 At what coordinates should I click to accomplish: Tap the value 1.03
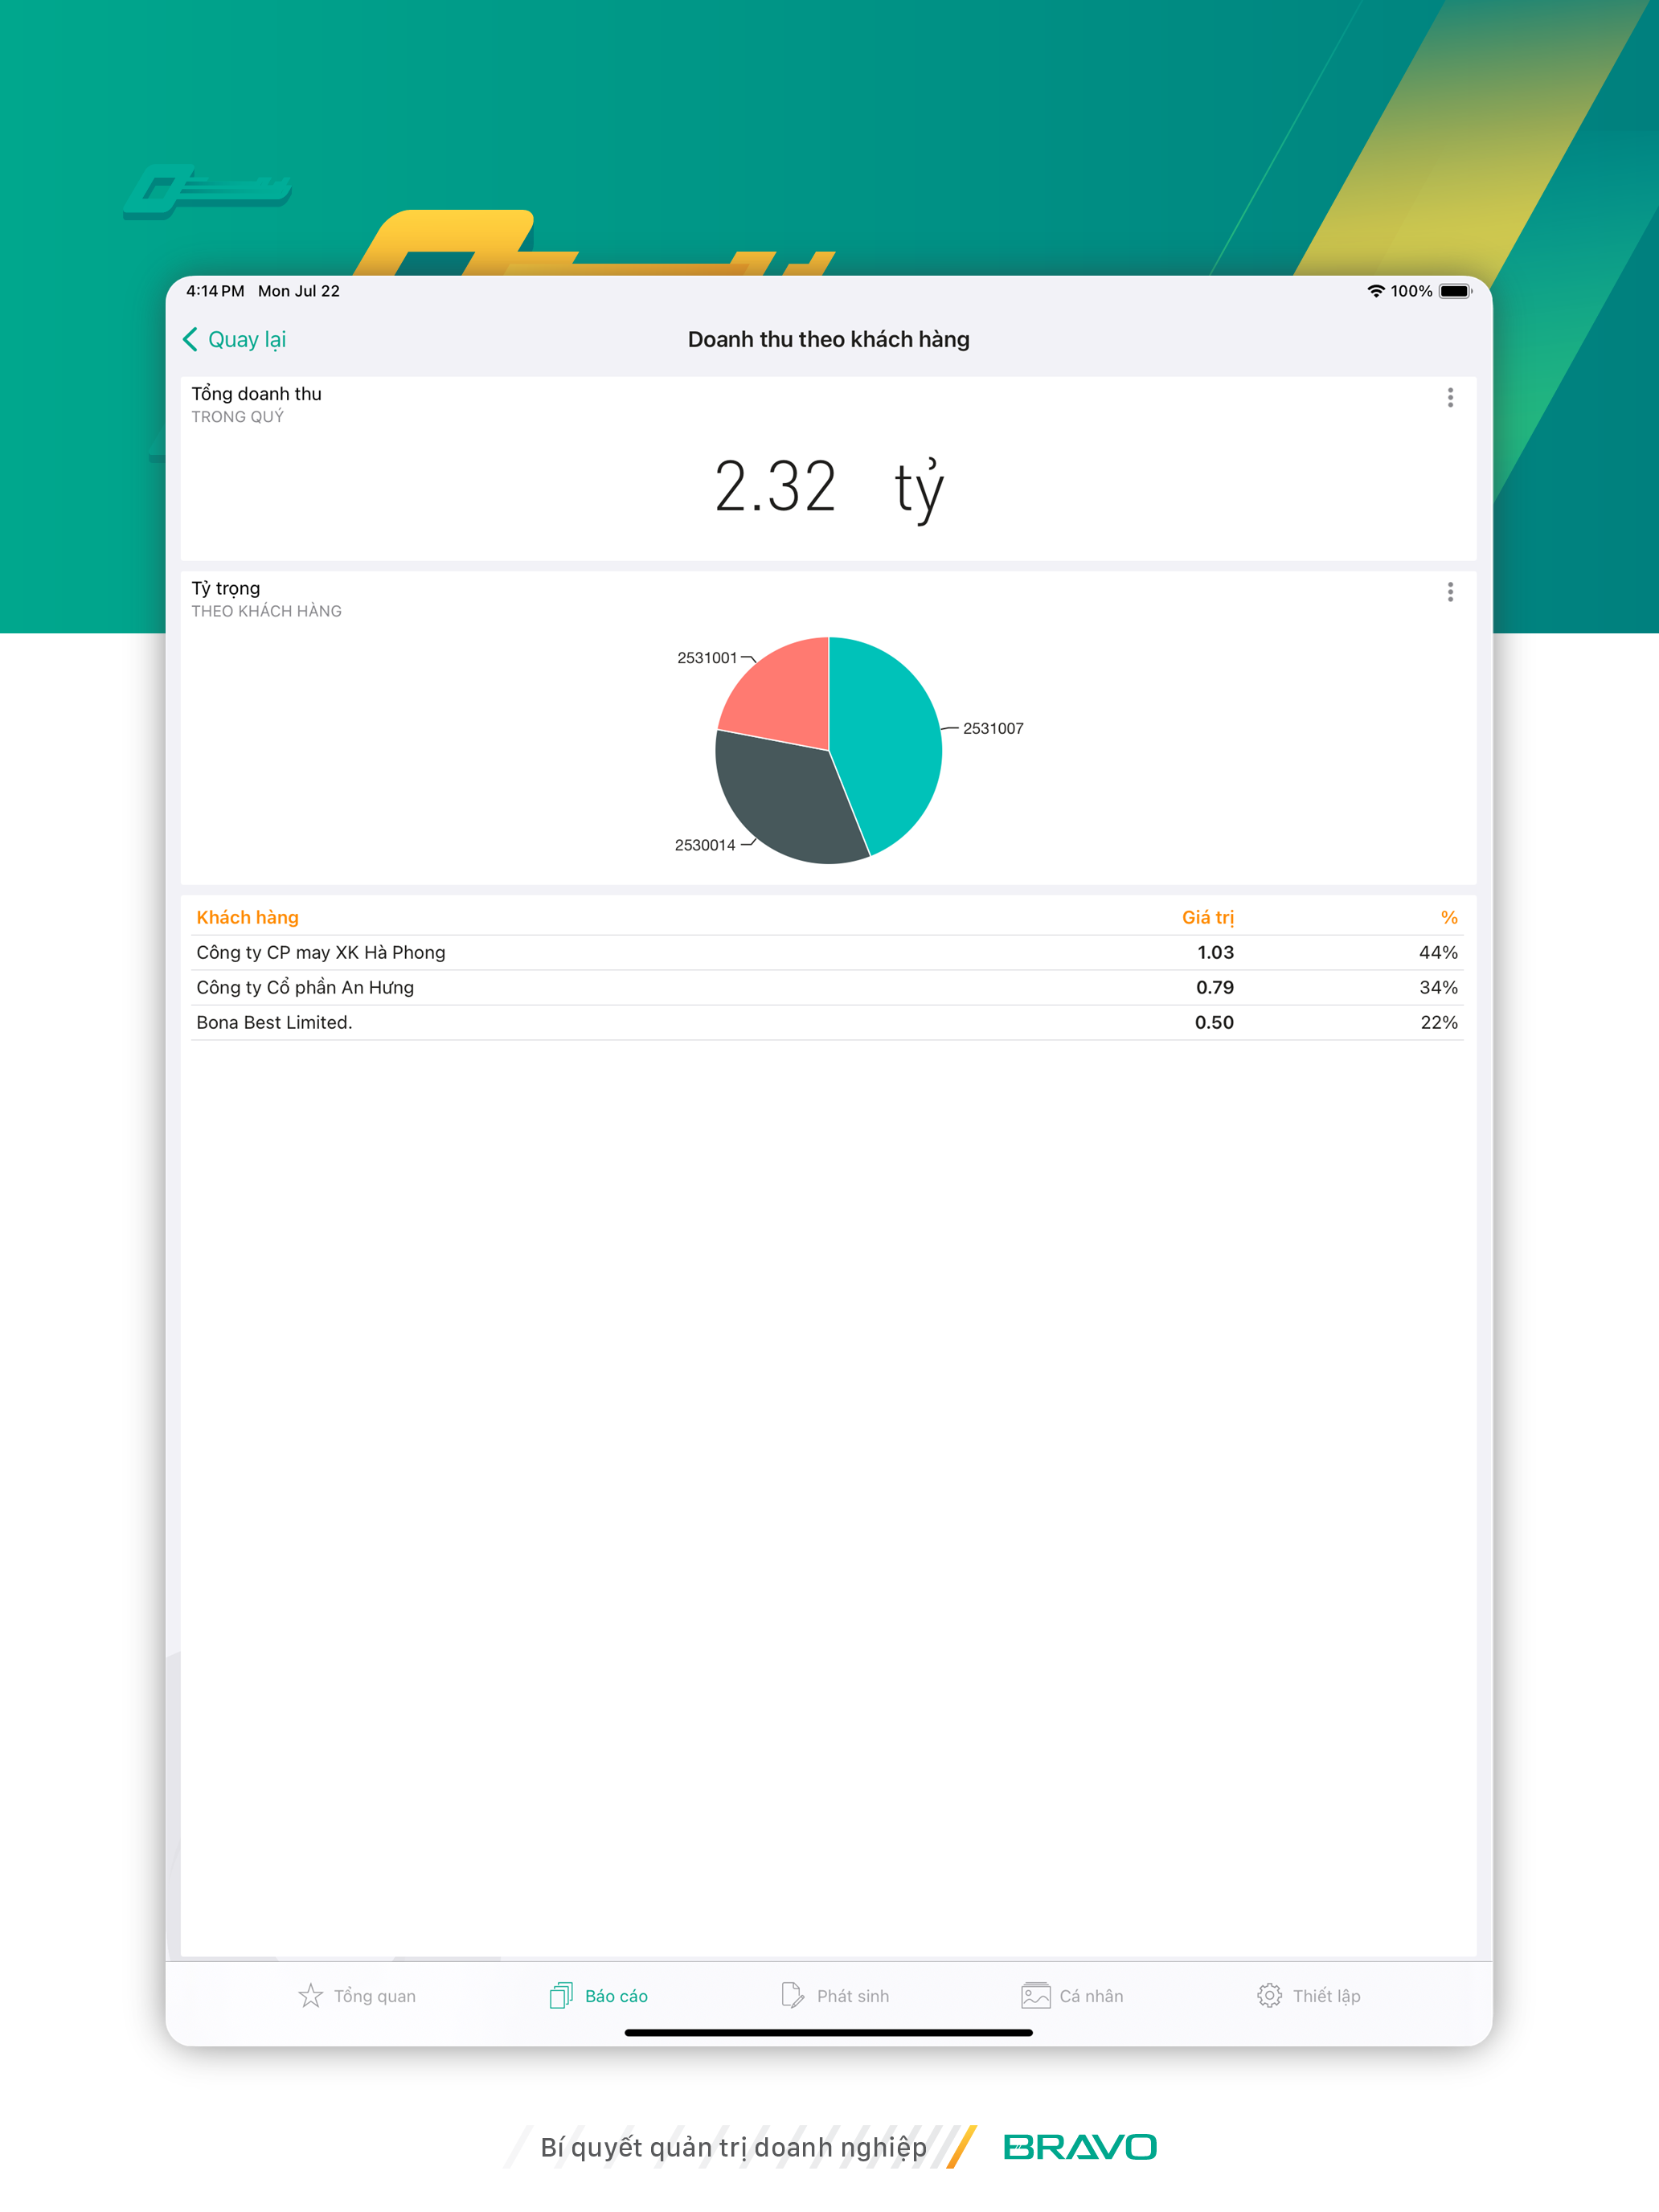[1215, 952]
